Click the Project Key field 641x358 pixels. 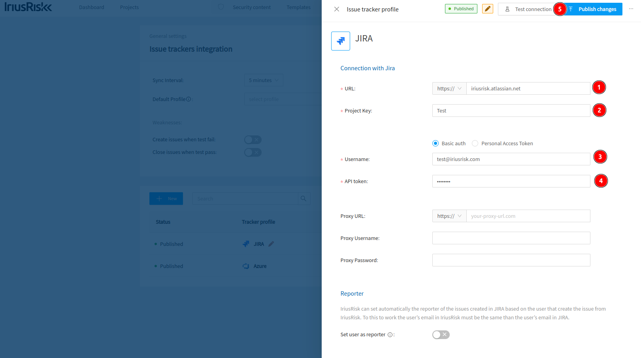click(511, 111)
